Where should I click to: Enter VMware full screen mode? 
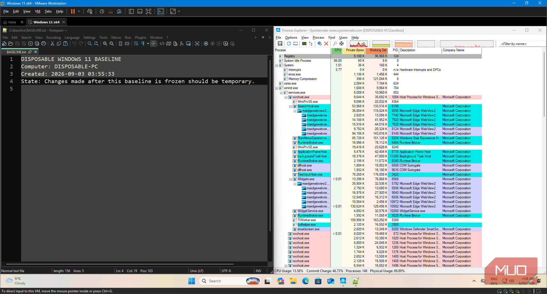(x=148, y=11)
